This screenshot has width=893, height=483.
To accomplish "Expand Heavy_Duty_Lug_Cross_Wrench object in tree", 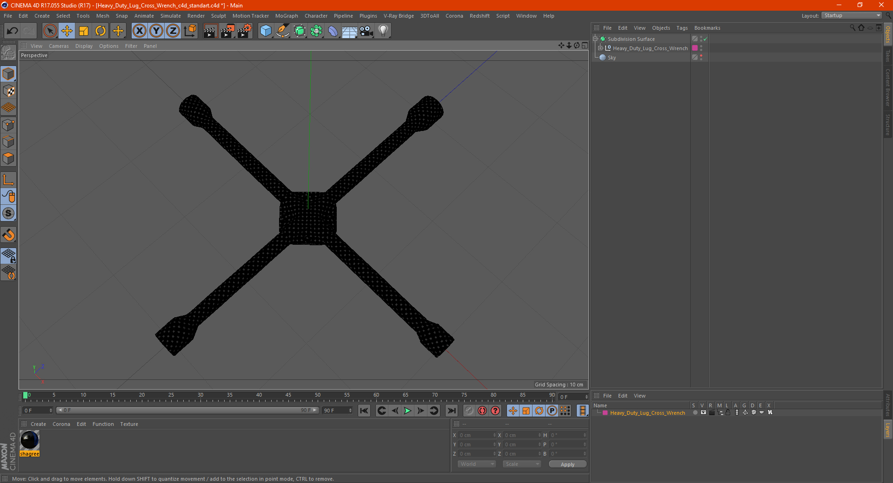I will (x=600, y=48).
